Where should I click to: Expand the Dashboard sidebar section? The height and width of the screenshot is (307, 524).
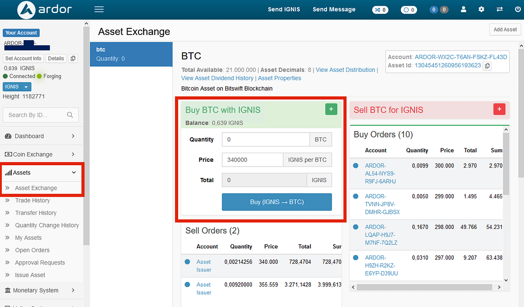[41, 136]
